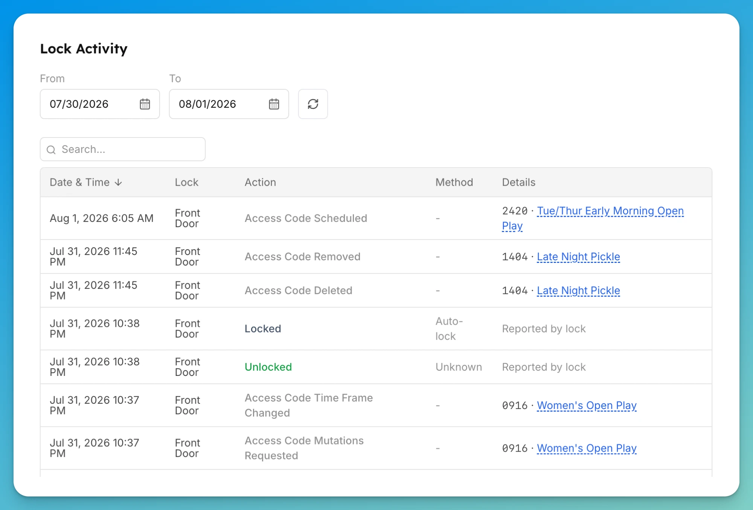Click the Details column header
The width and height of the screenshot is (753, 510).
(x=518, y=182)
